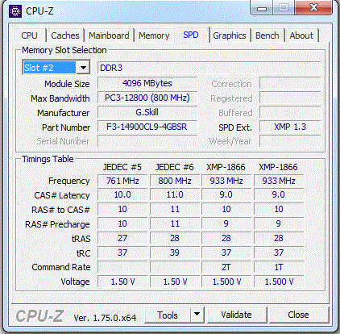Select the Memory tab

tap(154, 35)
